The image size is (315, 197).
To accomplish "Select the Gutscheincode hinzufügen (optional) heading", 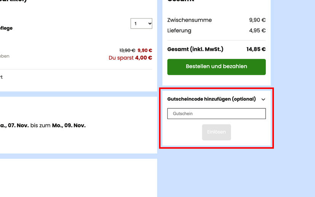I will tap(212, 99).
